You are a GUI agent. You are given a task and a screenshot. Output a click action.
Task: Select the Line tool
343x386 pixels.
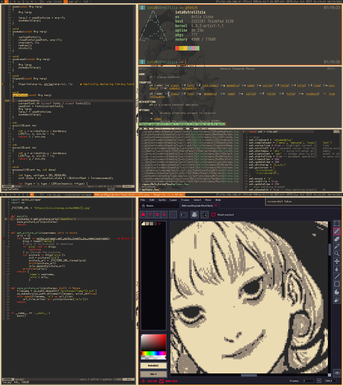[x=337, y=276]
